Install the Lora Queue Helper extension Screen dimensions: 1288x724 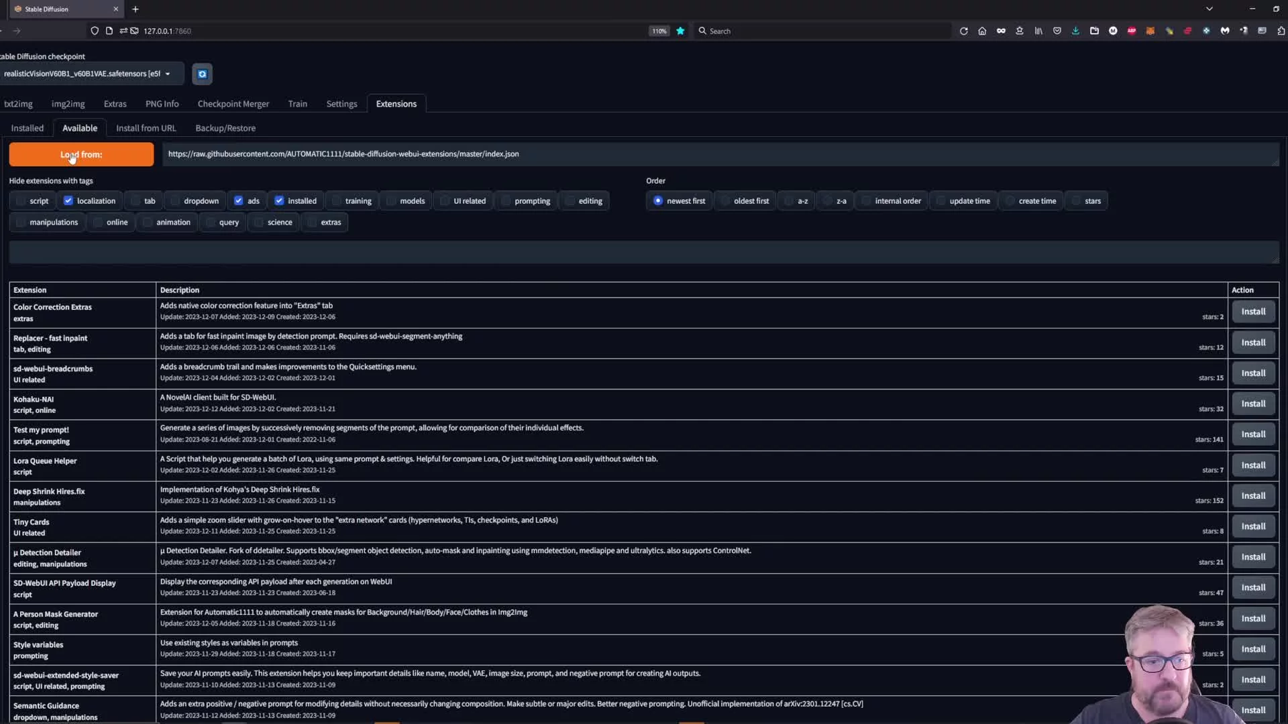1252,465
